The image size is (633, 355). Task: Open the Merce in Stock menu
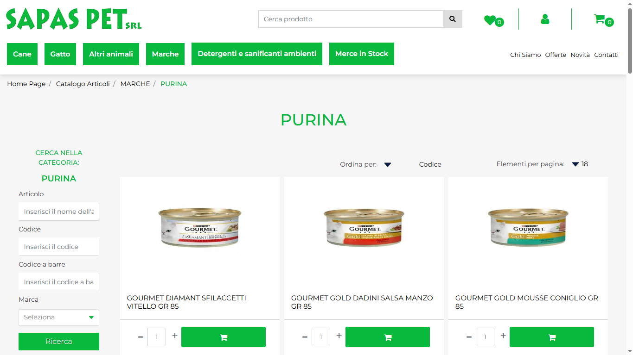(362, 54)
